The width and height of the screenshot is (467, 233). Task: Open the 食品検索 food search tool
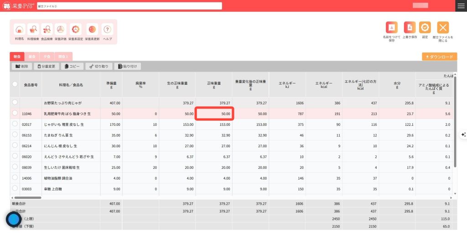[x=47, y=30]
